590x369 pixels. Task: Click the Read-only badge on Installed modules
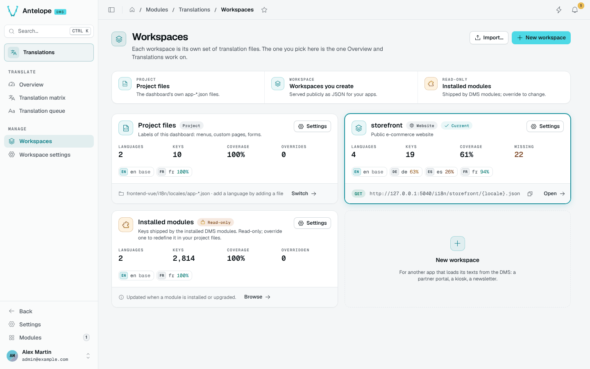tap(216, 222)
